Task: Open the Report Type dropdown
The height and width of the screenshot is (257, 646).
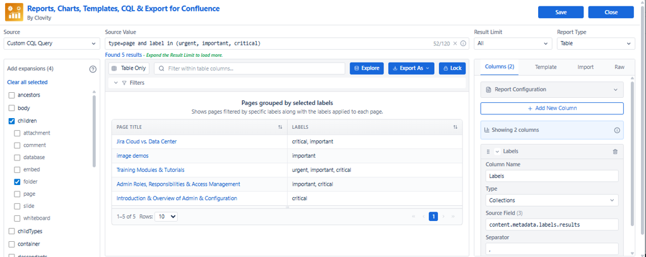Action: click(596, 44)
